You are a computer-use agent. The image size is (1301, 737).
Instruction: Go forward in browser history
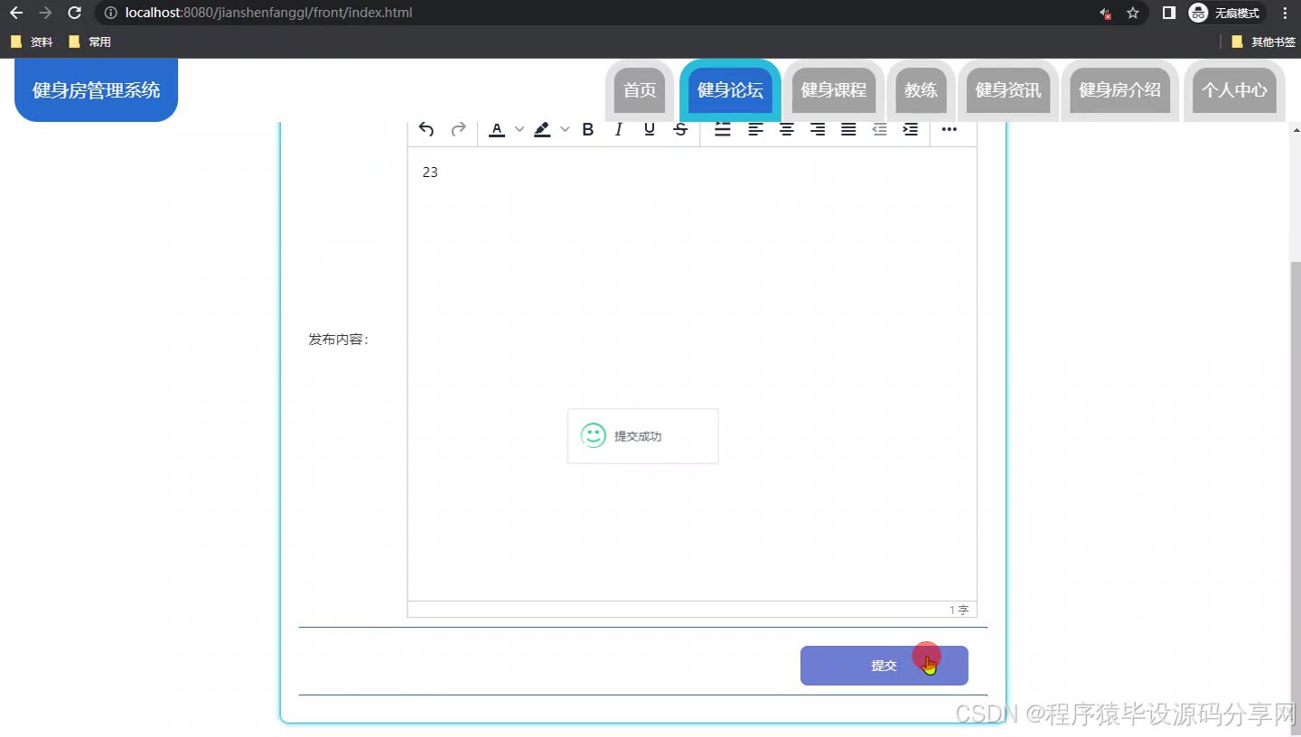45,13
